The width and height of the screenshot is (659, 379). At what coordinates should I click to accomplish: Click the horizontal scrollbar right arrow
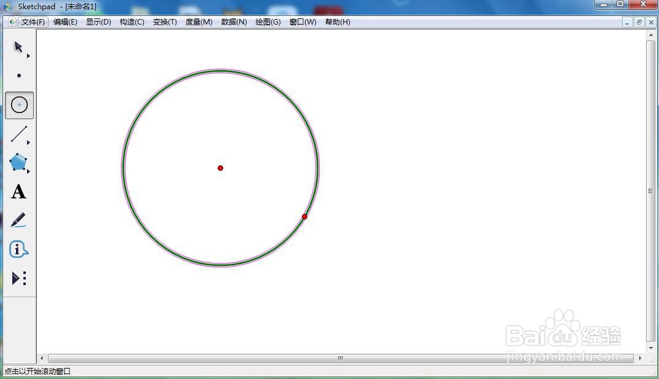640,358
